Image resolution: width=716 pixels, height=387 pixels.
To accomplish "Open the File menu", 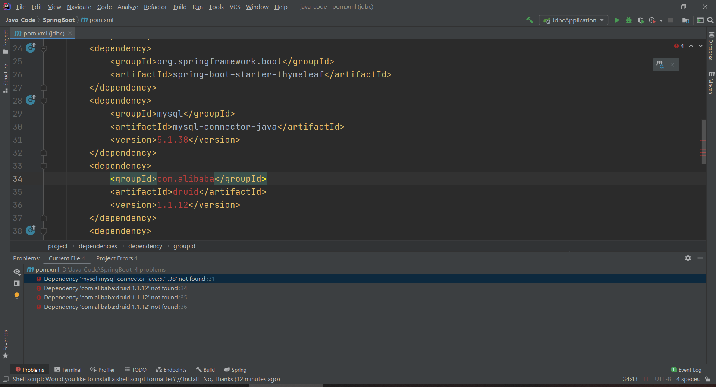I will click(21, 7).
